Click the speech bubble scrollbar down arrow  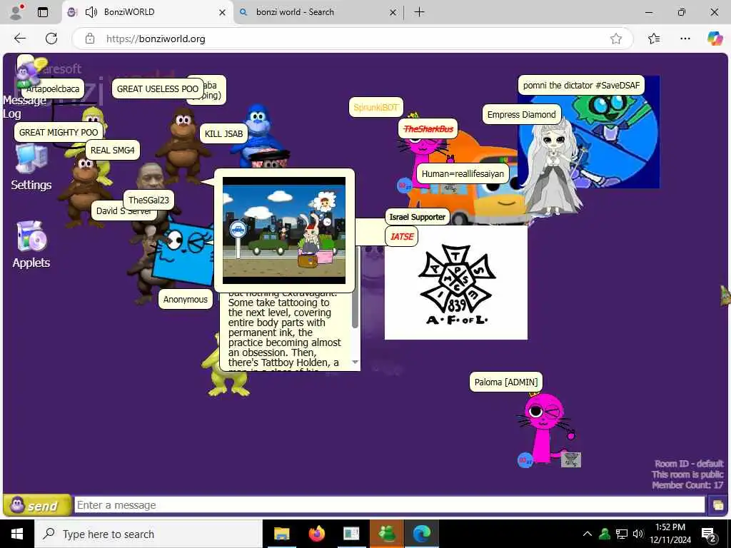(x=356, y=362)
